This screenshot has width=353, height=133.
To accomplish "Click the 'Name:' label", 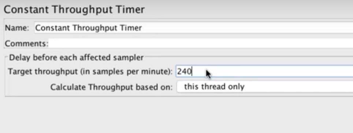I will click(x=17, y=28).
